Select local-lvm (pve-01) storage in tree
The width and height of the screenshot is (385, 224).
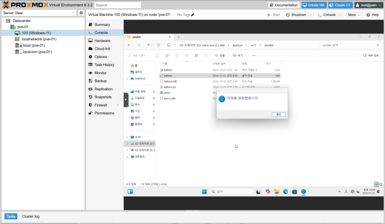[37, 52]
